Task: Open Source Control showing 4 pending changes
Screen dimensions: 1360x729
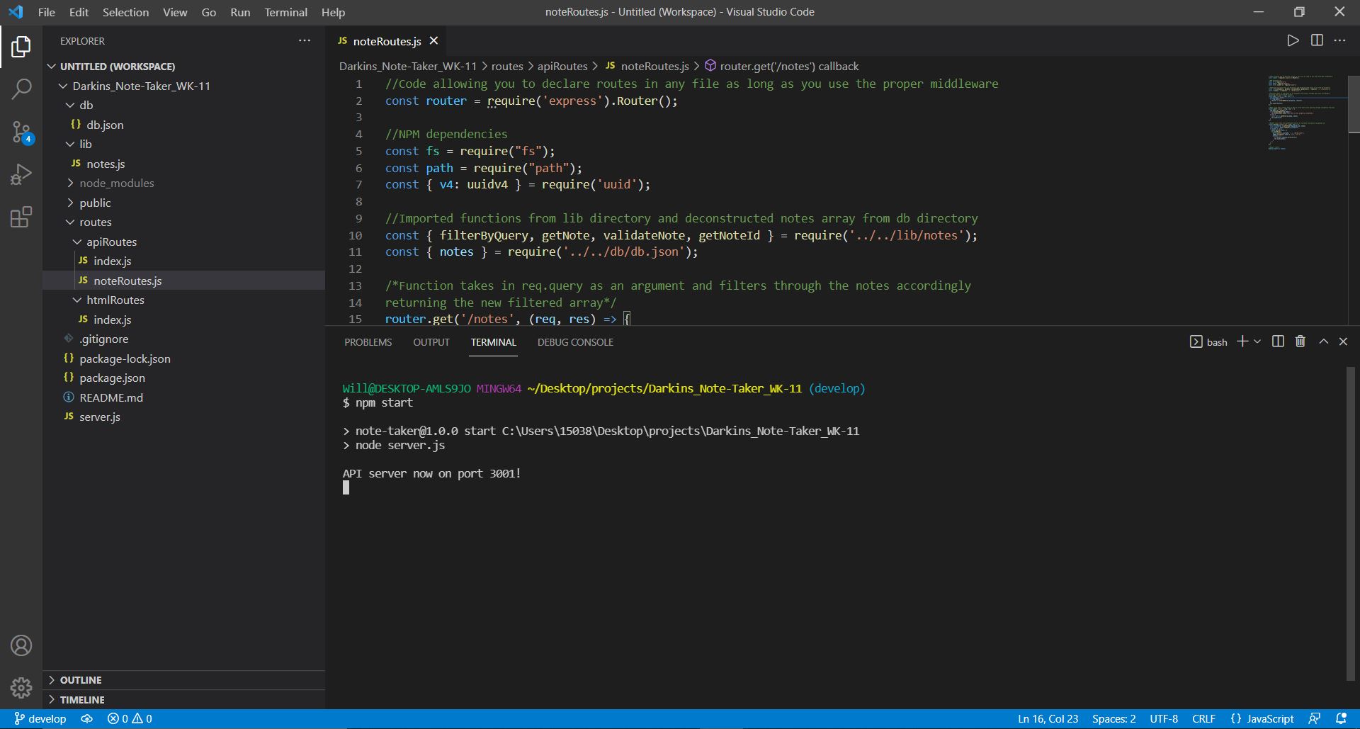Action: click(x=21, y=132)
